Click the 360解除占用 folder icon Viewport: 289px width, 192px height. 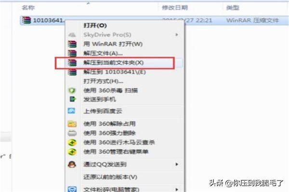pyautogui.click(x=72, y=124)
